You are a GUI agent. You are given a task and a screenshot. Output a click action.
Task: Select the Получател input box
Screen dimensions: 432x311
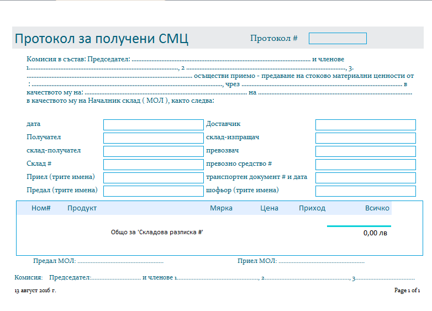click(154, 138)
